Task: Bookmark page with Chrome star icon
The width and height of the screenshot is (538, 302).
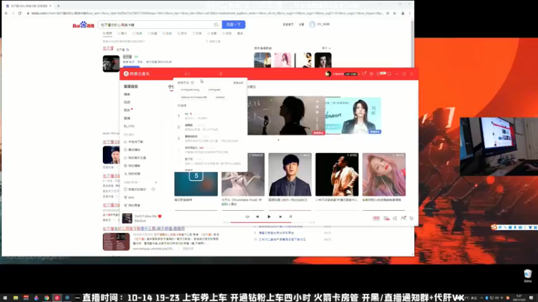Action: pyautogui.click(x=395, y=13)
